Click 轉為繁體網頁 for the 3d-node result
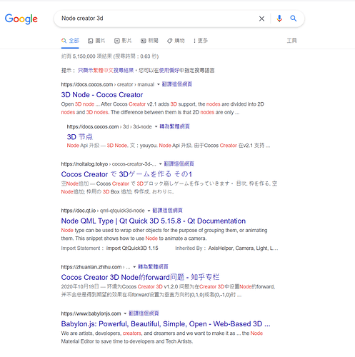 (x=174, y=126)
